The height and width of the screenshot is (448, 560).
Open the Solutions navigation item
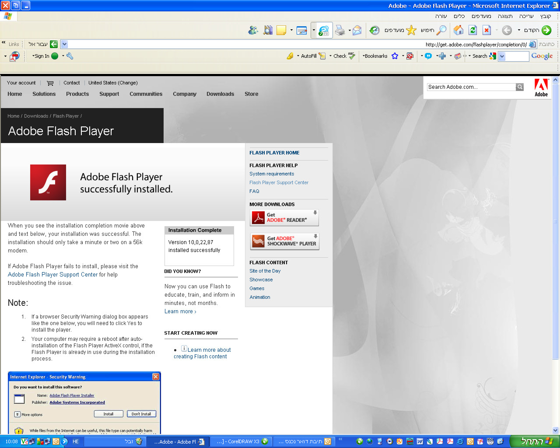click(x=44, y=94)
